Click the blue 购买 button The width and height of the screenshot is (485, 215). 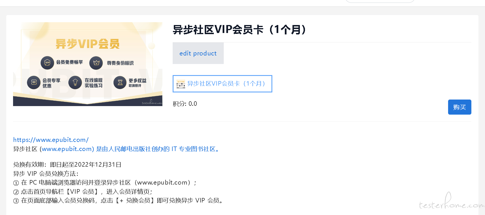point(459,107)
